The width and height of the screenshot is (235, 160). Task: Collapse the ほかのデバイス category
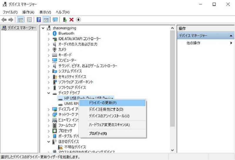click(48, 142)
